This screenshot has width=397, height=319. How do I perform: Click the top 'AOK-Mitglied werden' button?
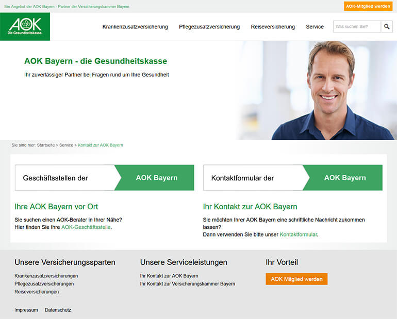coord(368,6)
